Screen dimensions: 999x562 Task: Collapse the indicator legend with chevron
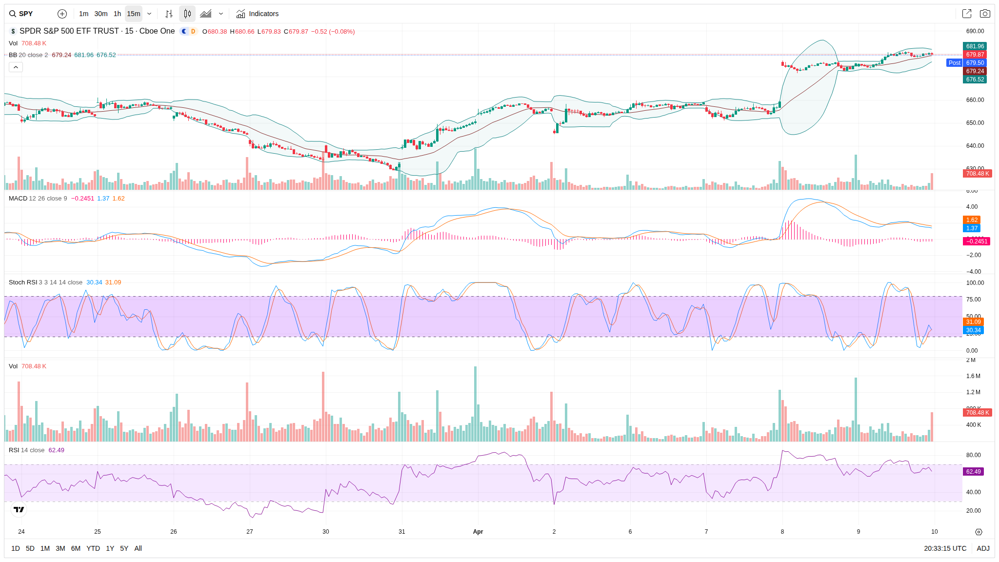tap(16, 67)
